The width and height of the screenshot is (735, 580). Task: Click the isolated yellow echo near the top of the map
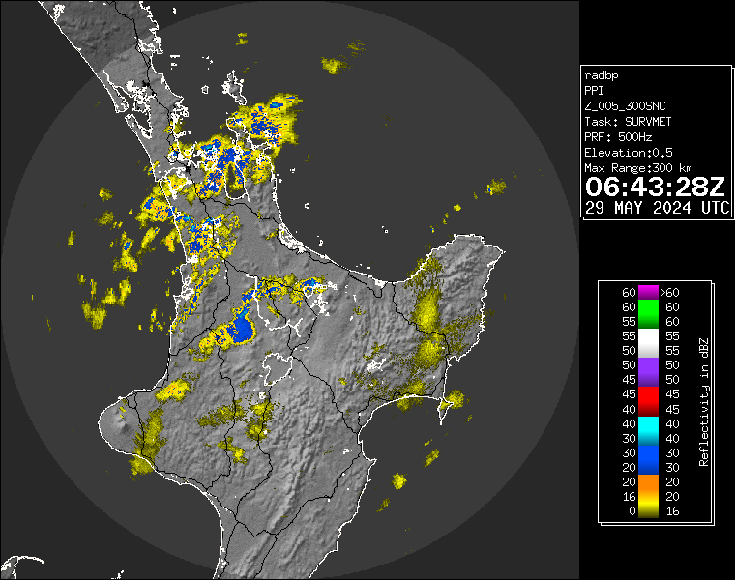click(x=335, y=66)
